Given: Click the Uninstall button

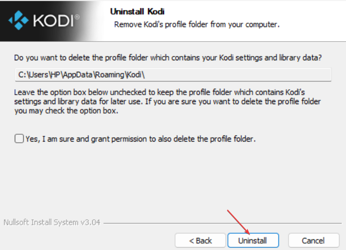Looking at the screenshot, I should (x=253, y=240).
